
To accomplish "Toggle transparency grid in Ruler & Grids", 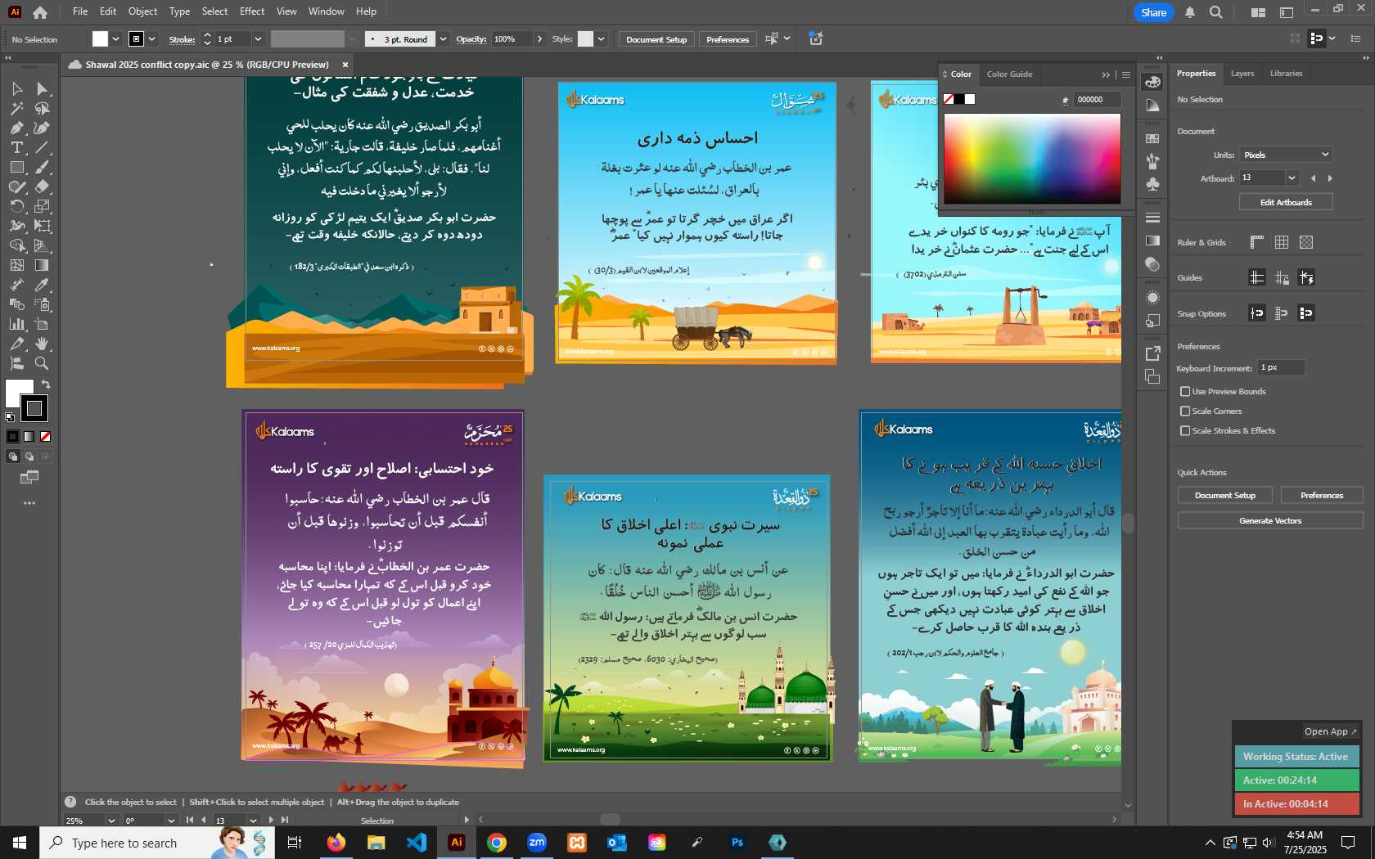I will (x=1306, y=242).
